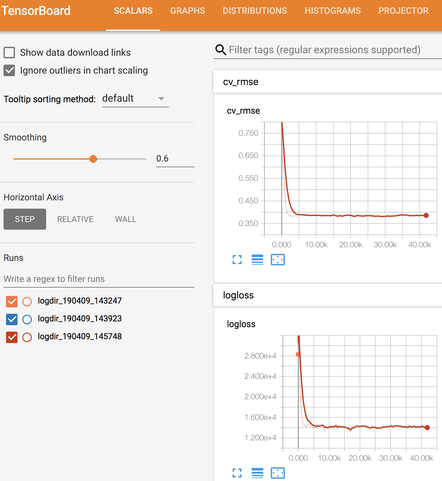Click the run name logdir_190409_145748
442x481 pixels.
[80, 336]
